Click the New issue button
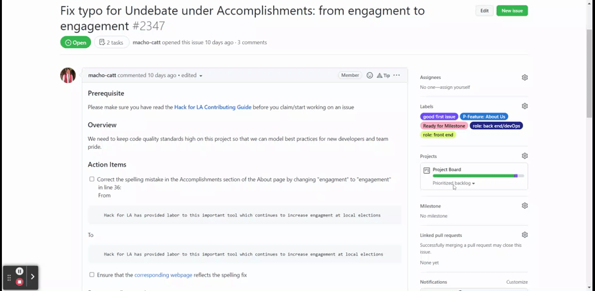The height and width of the screenshot is (291, 595). tap(512, 11)
